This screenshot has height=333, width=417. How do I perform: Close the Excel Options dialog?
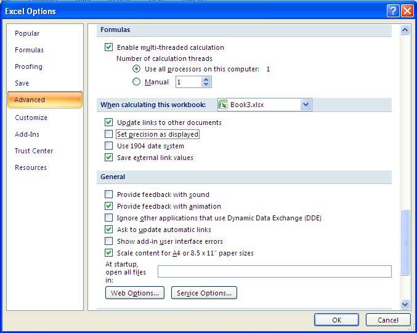[407, 11]
